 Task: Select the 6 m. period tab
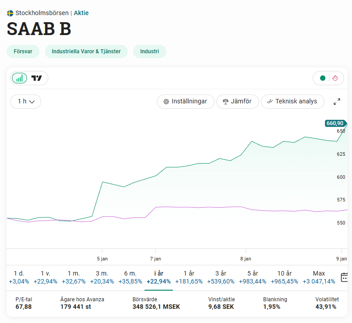(130, 277)
